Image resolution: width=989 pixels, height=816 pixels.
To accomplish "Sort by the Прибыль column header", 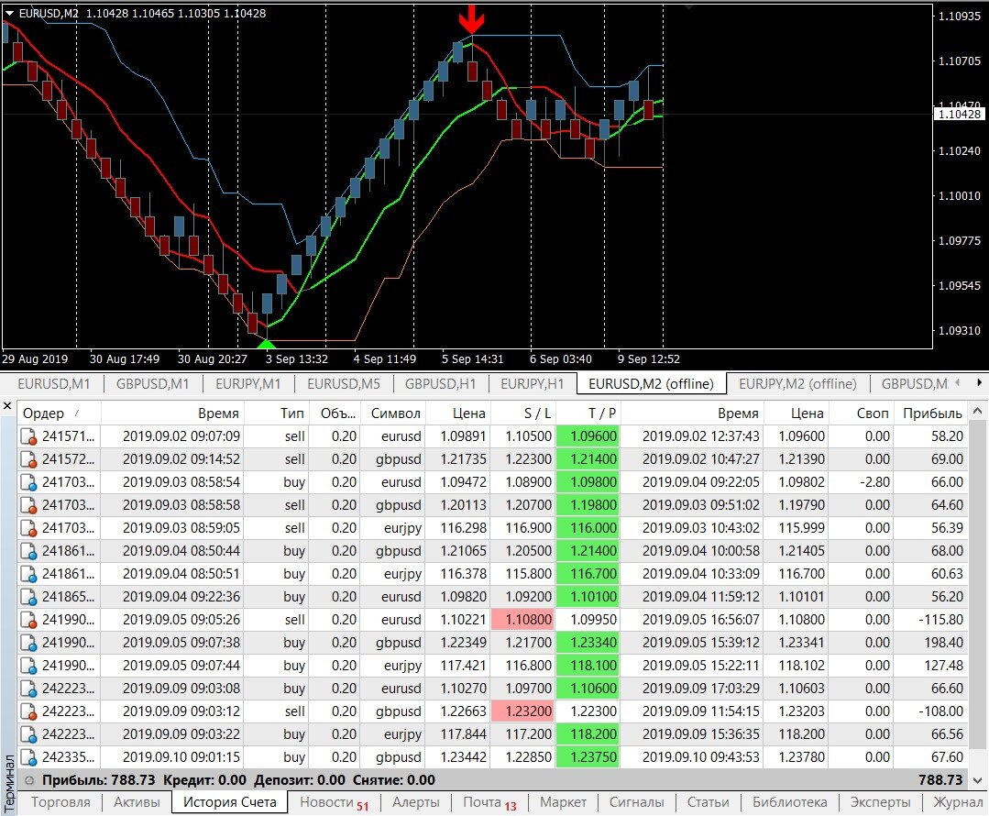I will 930,413.
